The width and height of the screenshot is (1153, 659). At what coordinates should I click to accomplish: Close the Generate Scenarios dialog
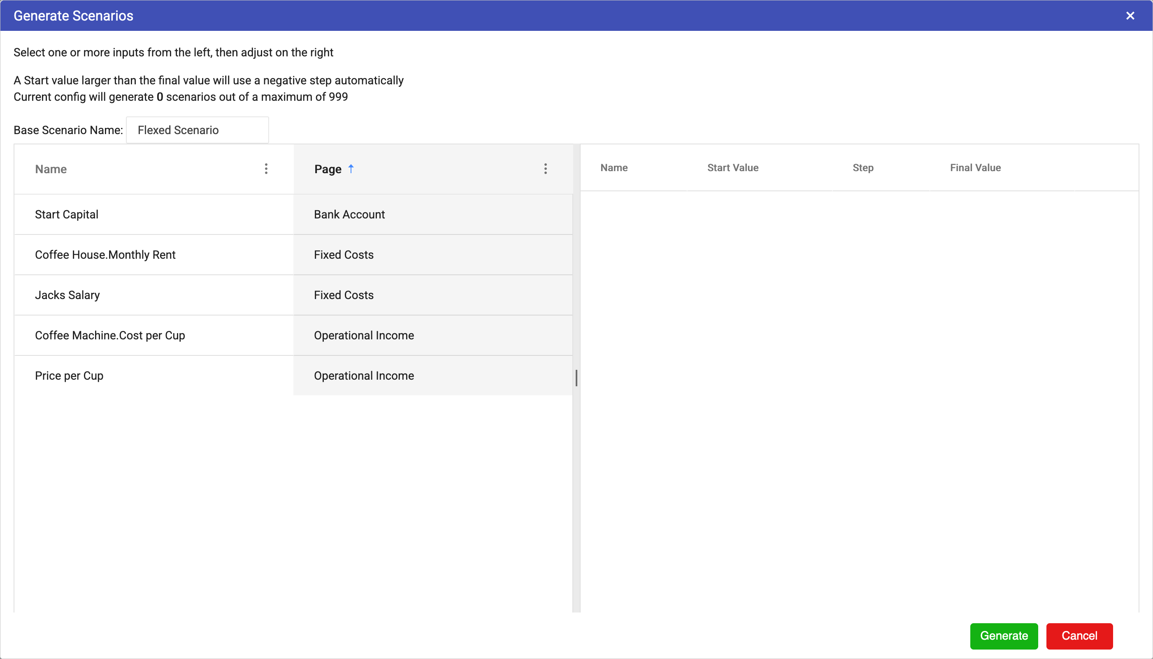[1130, 16]
